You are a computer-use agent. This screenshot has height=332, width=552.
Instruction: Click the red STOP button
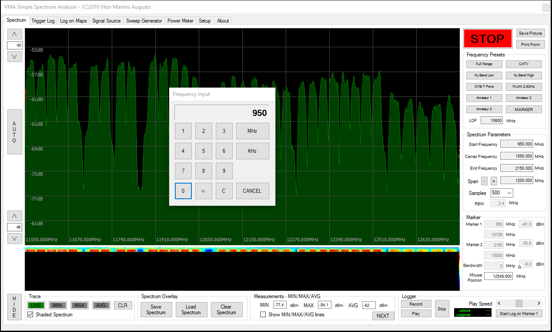click(x=487, y=39)
